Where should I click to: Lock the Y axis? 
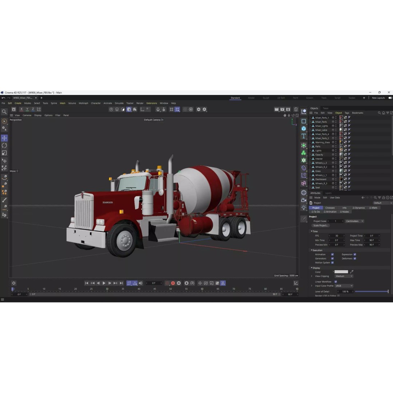click(27, 109)
